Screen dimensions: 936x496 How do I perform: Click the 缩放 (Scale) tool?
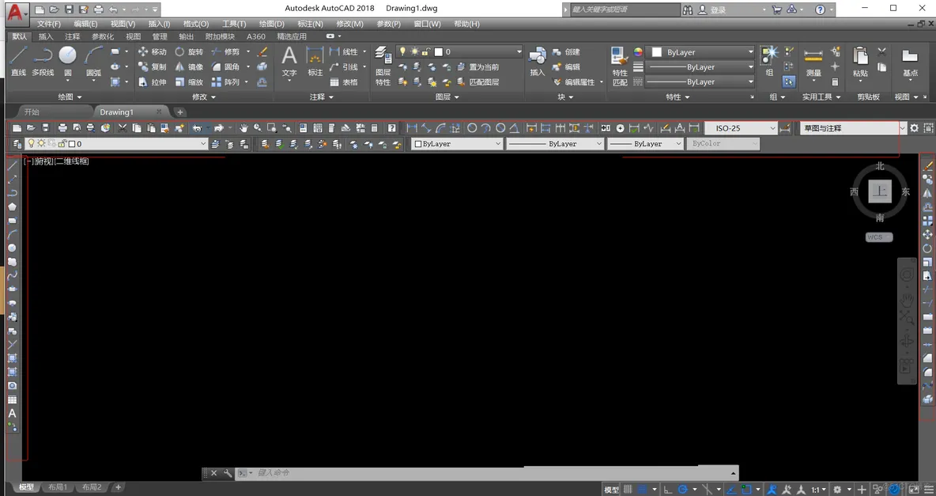click(x=189, y=81)
